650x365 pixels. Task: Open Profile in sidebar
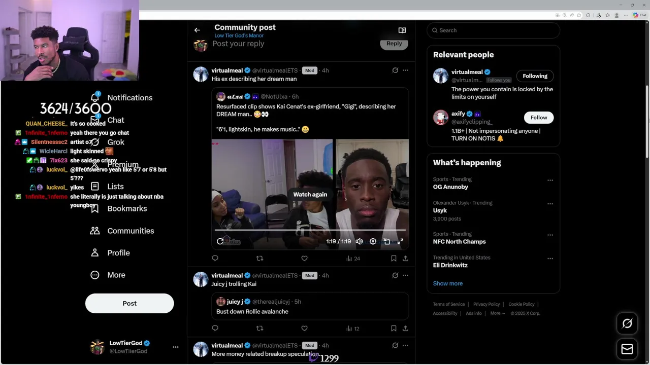[110, 253]
